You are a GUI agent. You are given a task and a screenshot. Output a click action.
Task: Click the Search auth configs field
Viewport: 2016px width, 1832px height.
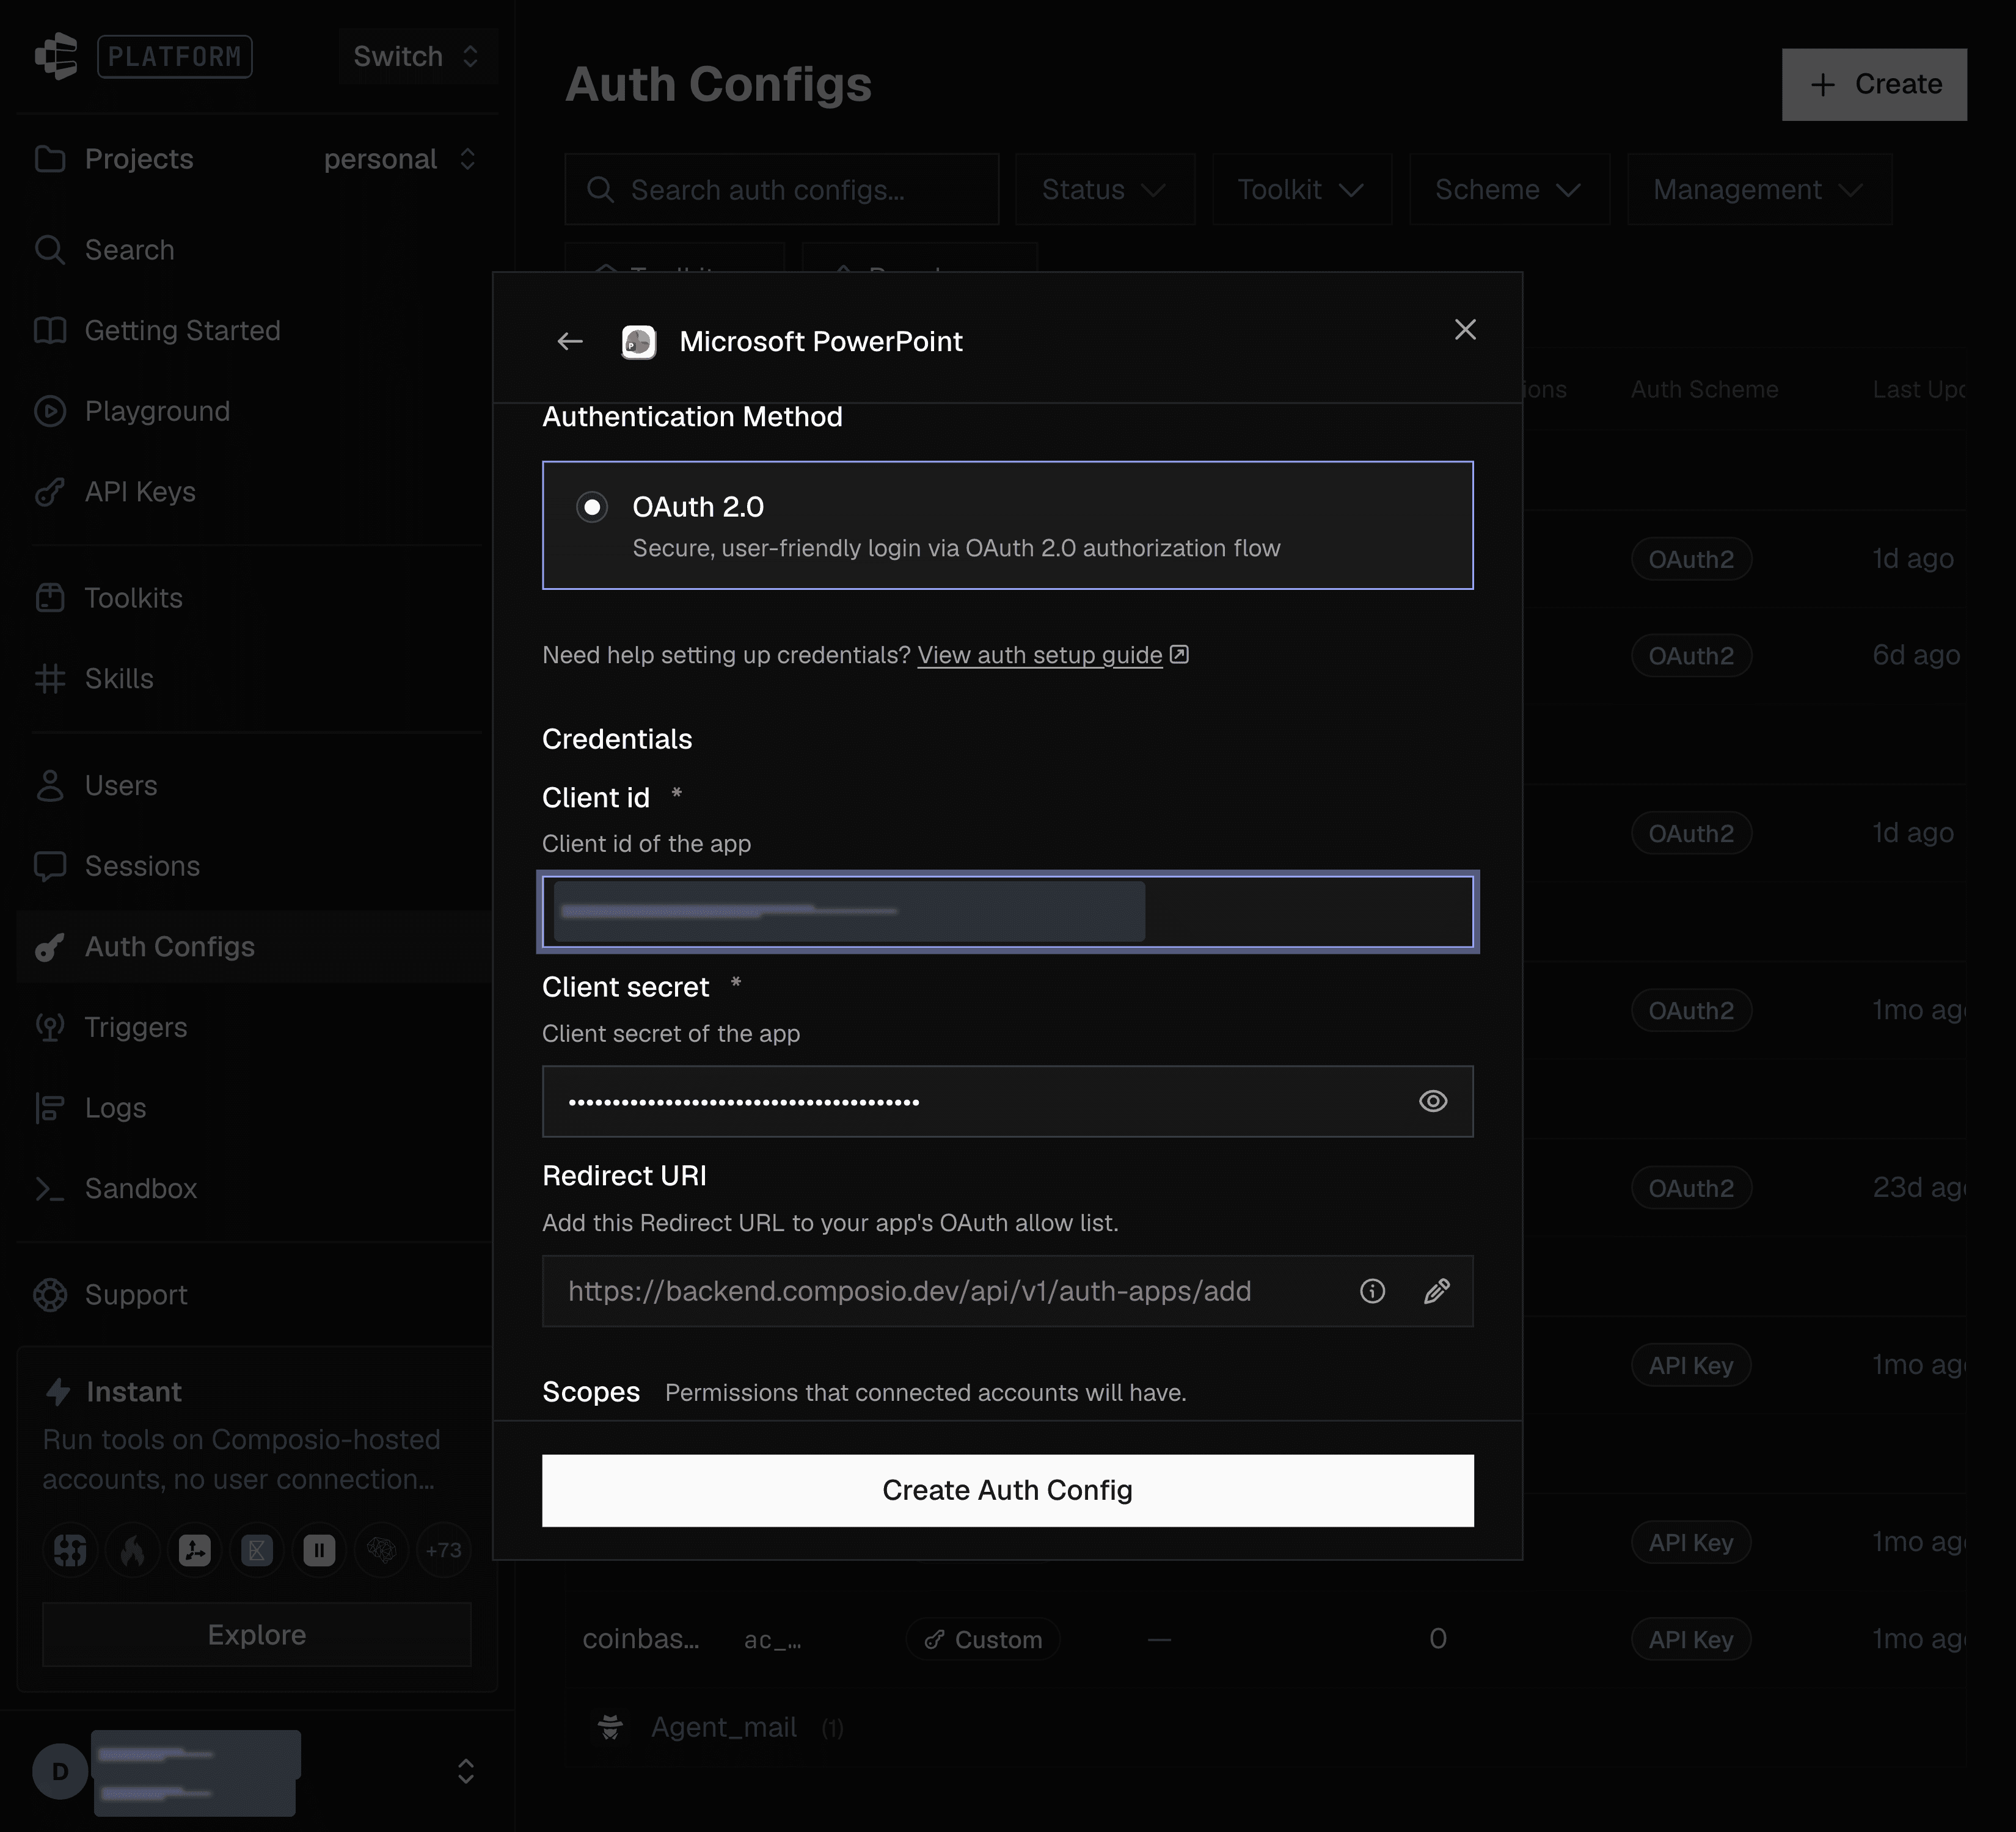click(782, 190)
